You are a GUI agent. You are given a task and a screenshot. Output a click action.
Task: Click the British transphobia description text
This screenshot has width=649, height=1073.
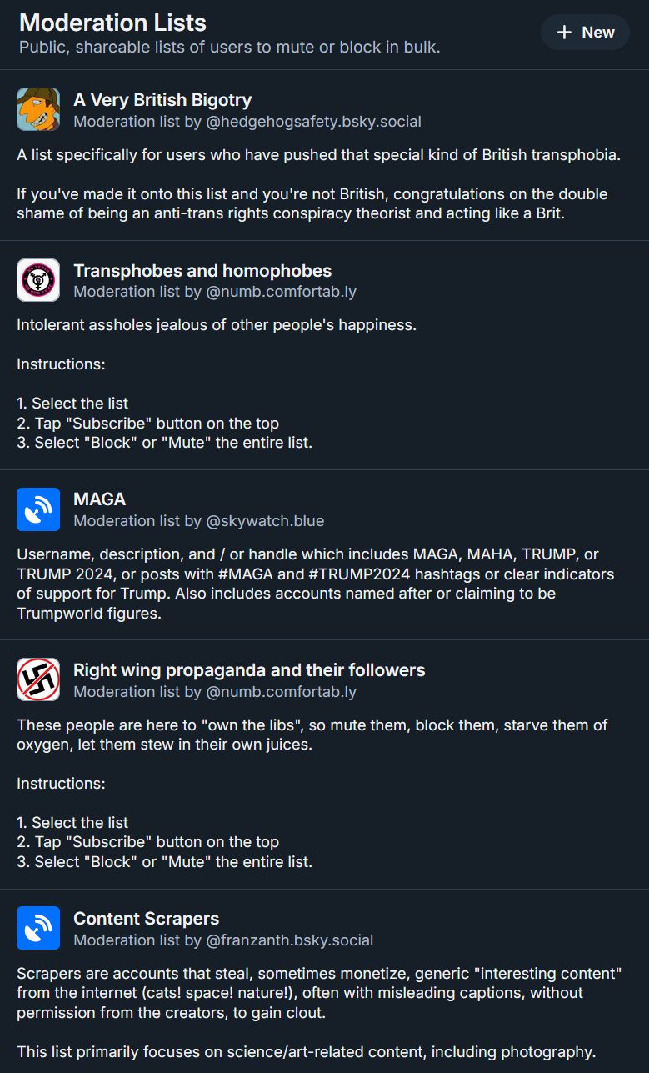[318, 155]
